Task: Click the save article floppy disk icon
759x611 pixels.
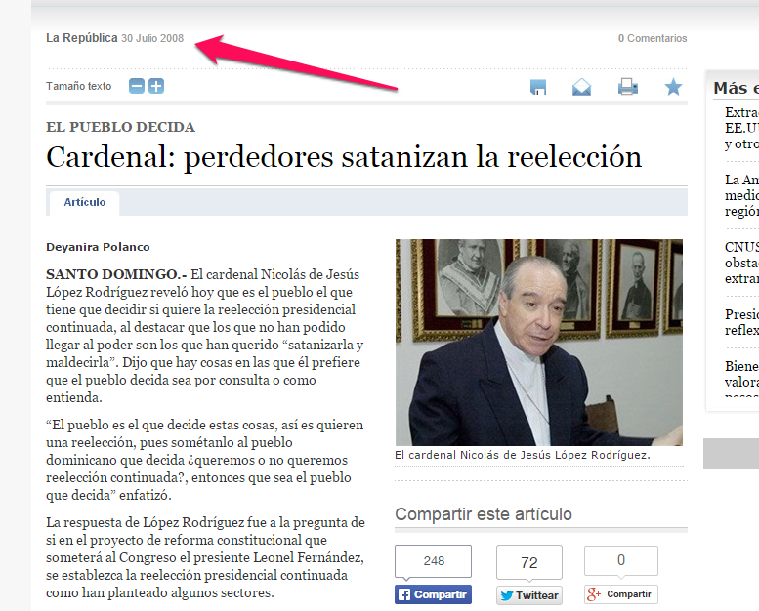Action: (538, 87)
